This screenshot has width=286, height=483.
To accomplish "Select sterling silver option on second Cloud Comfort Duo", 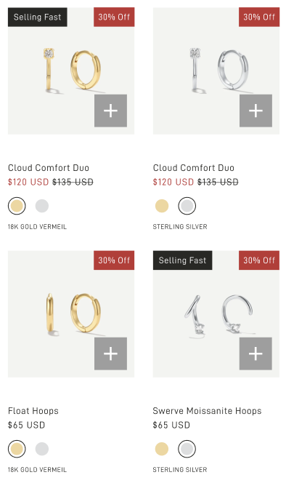I will (x=187, y=206).
